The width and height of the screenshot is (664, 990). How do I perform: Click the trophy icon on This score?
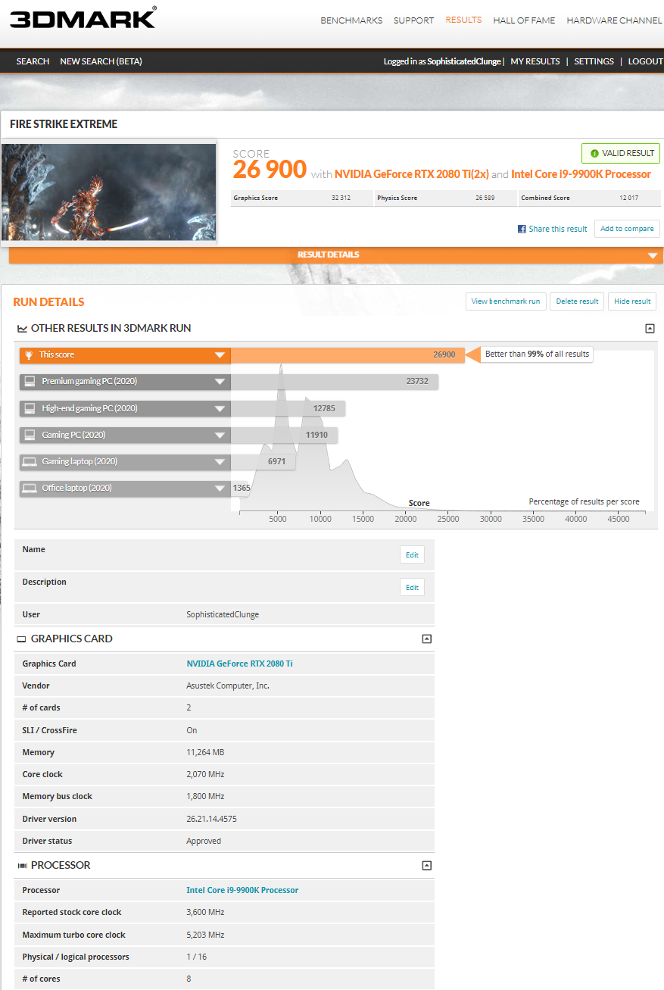[x=29, y=354]
